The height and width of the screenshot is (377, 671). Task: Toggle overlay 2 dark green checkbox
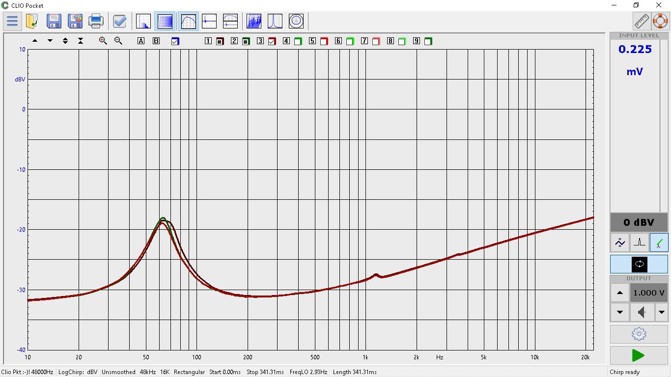pos(246,41)
